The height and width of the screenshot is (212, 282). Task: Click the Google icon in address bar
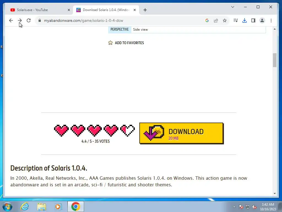point(207,20)
